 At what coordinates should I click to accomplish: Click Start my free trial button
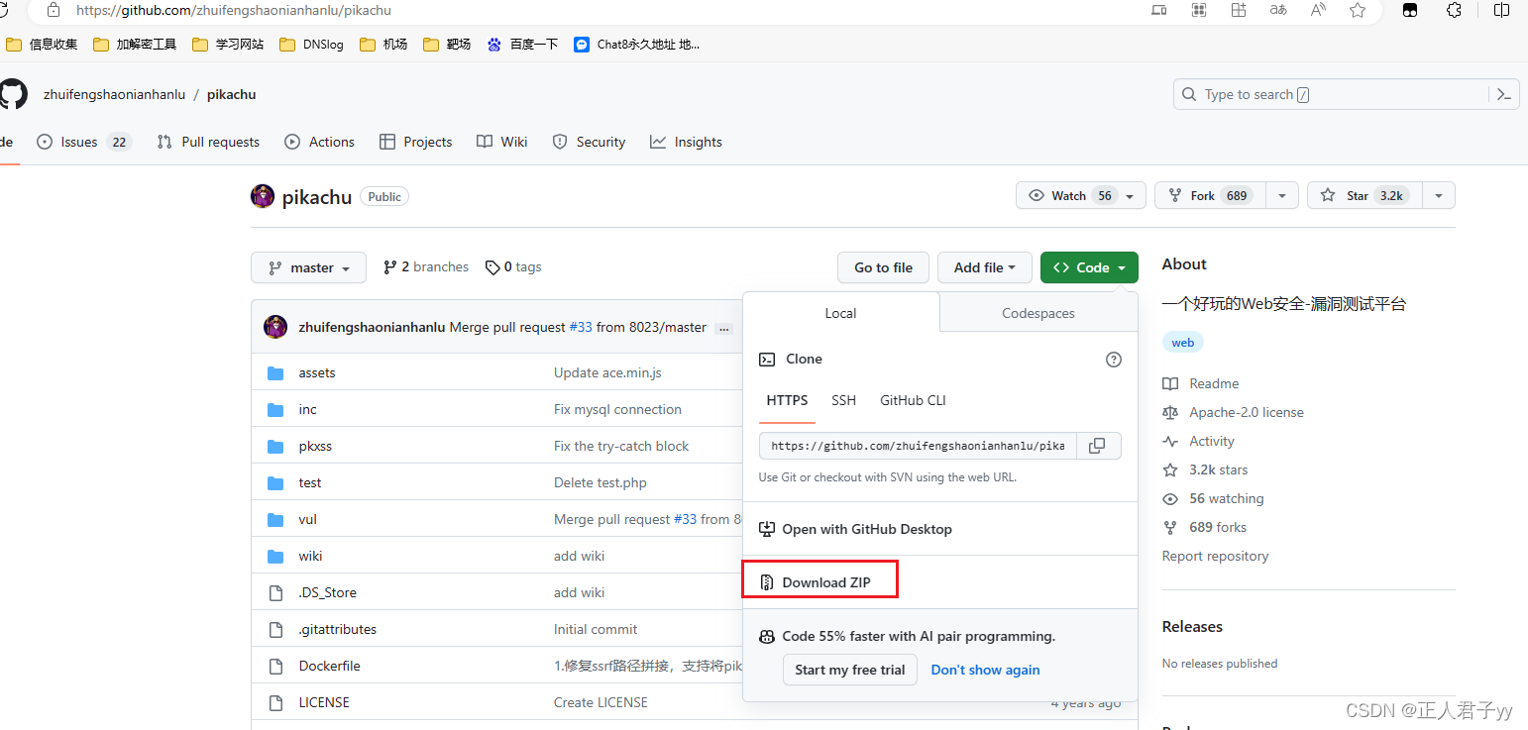point(850,670)
